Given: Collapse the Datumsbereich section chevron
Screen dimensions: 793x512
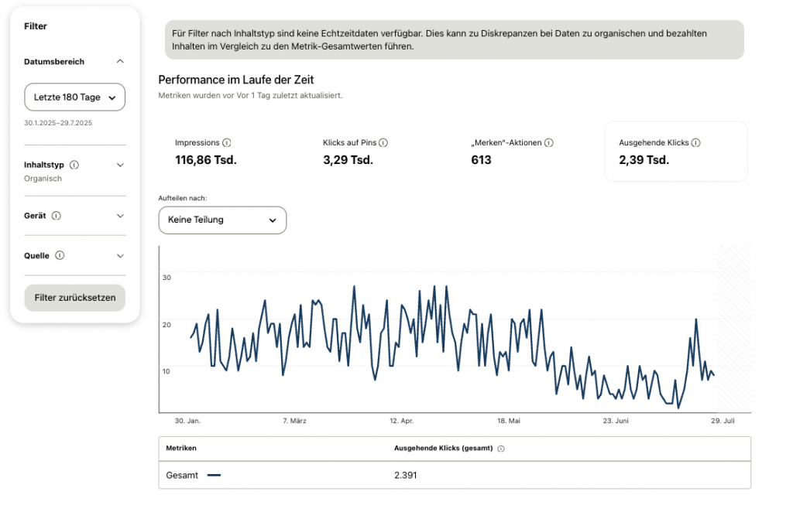Looking at the screenshot, I should coord(120,61).
